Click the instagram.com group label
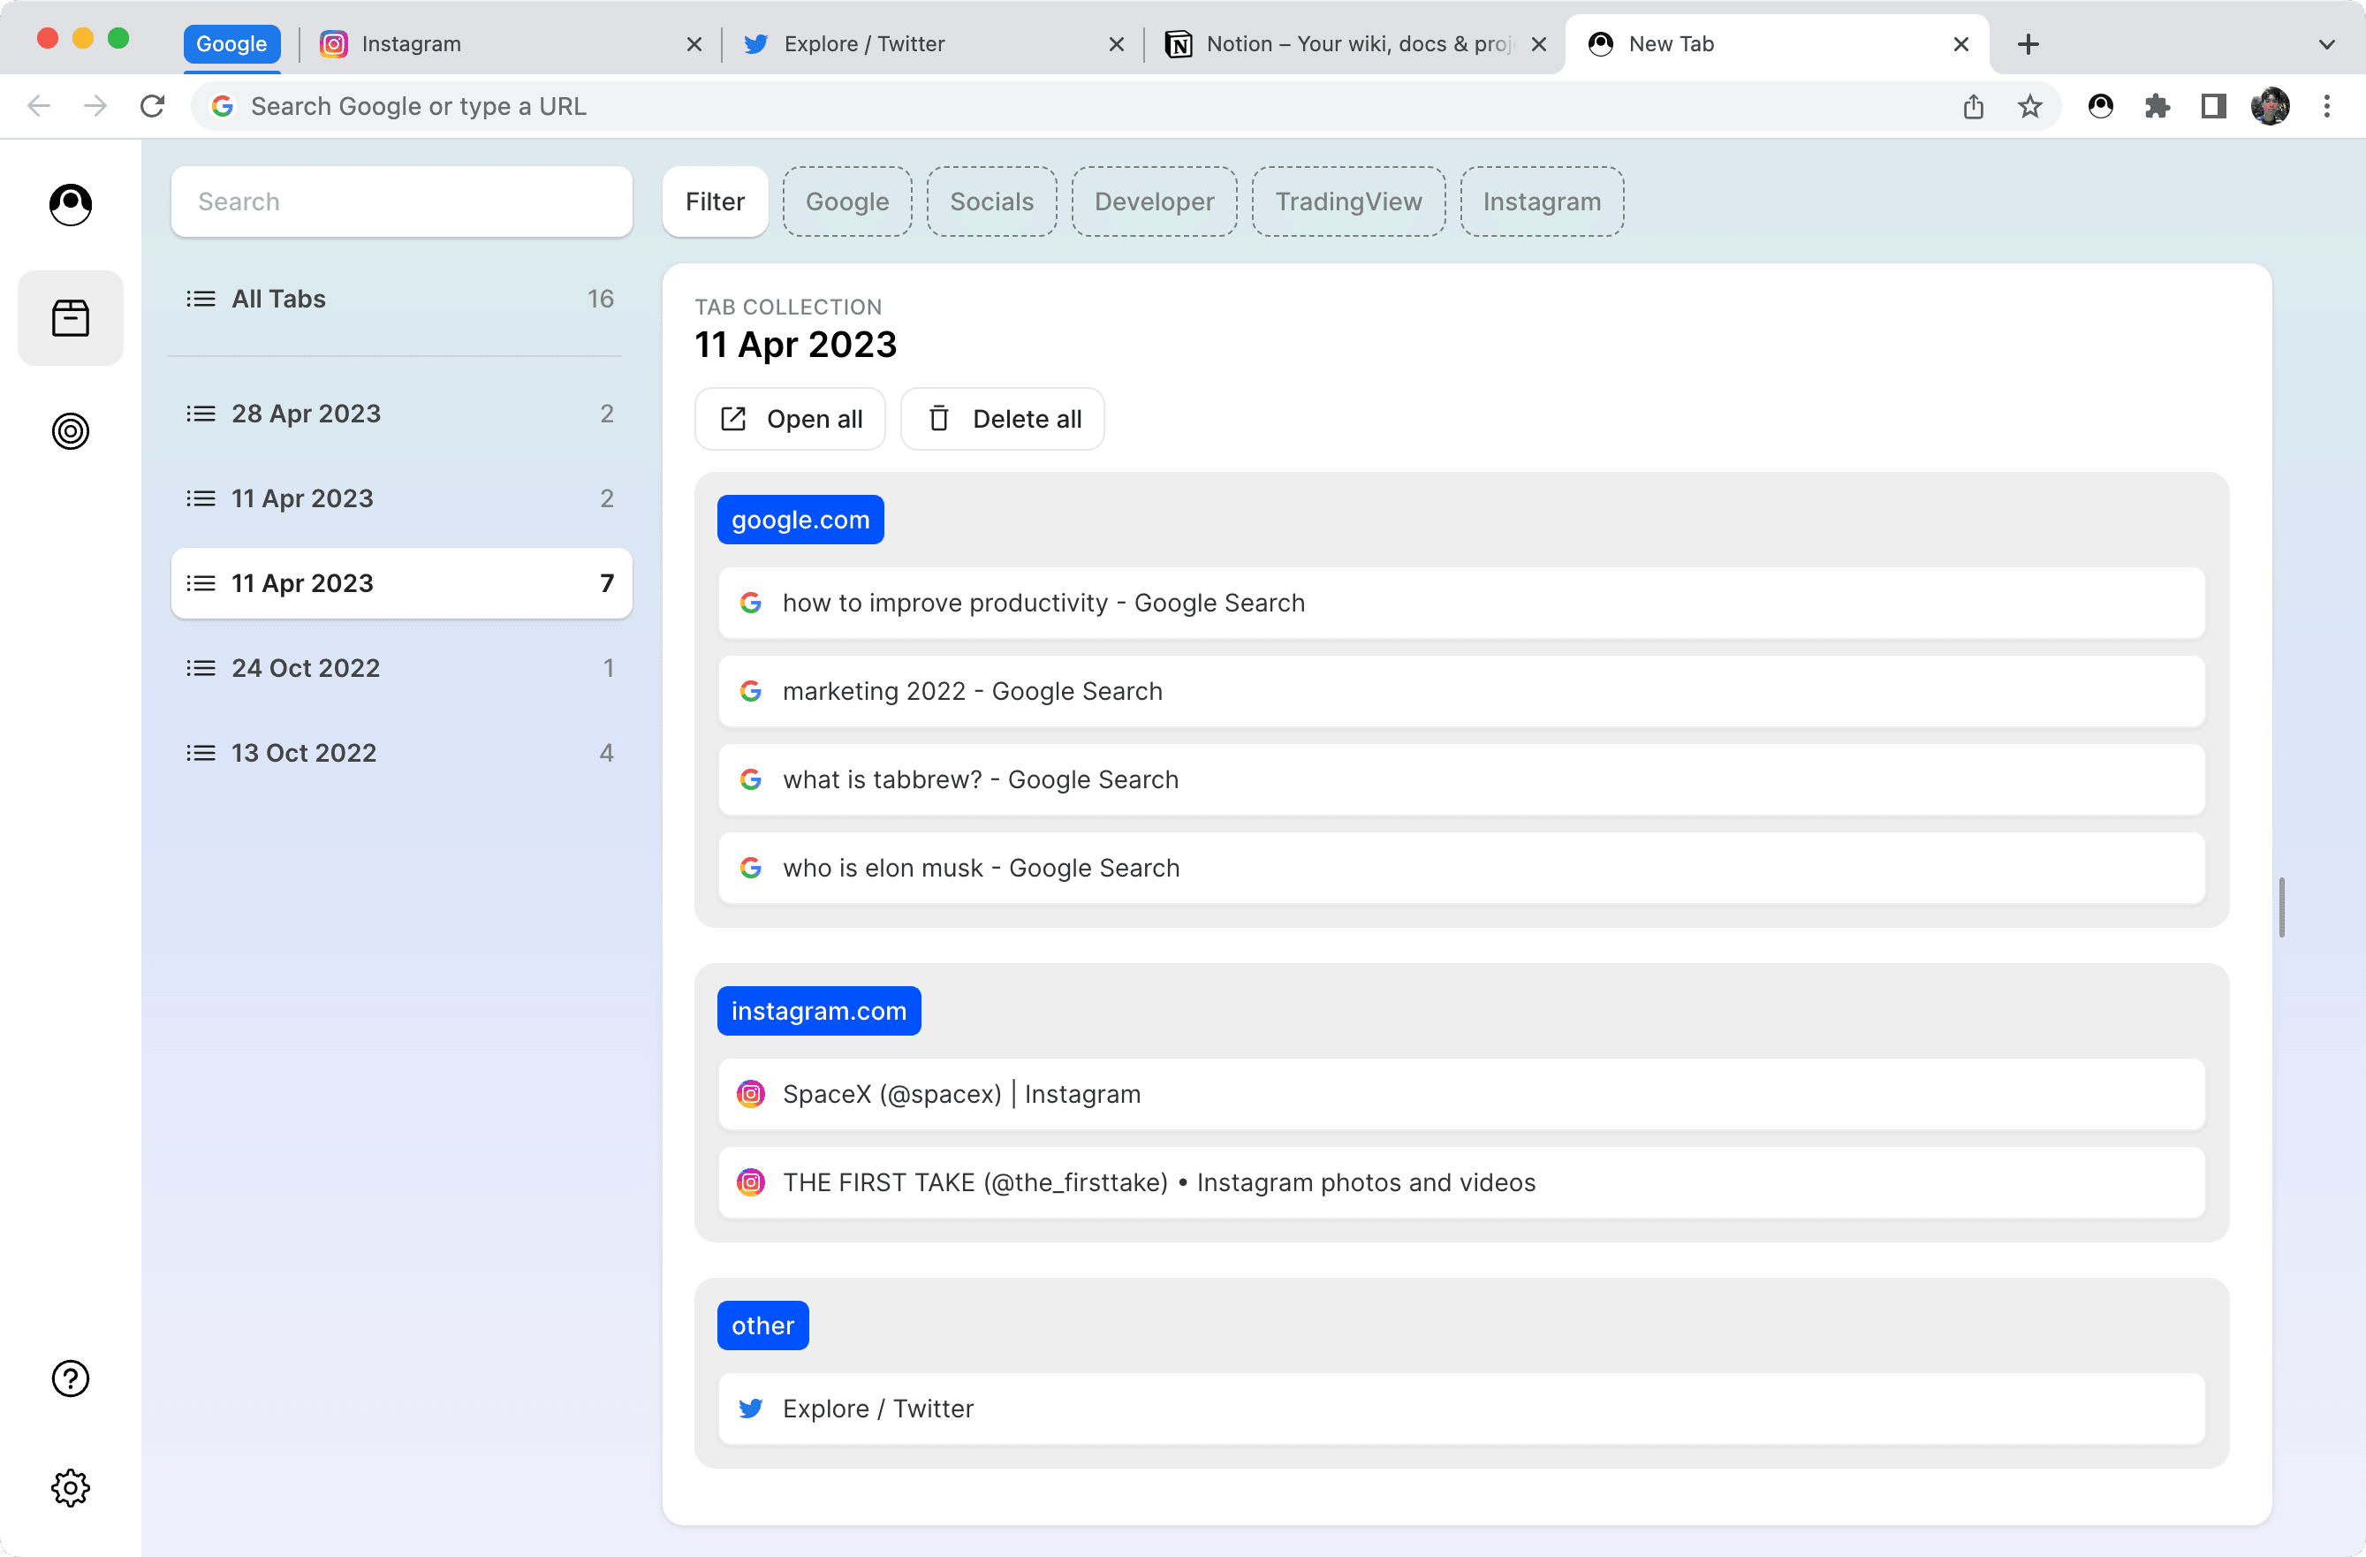This screenshot has width=2366, height=1557. [819, 1011]
